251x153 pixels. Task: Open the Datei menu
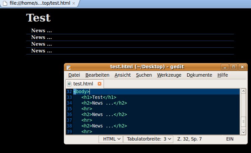point(74,75)
